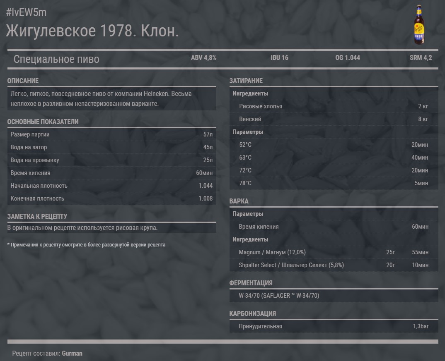This screenshot has width=445, height=361.
Task: Click Параметры subheading under Варка
Action: click(248, 214)
